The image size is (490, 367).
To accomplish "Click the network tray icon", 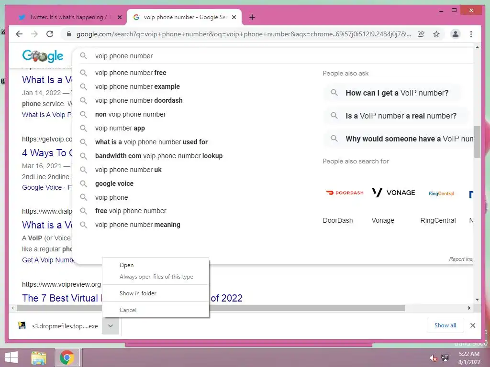I will (445, 357).
